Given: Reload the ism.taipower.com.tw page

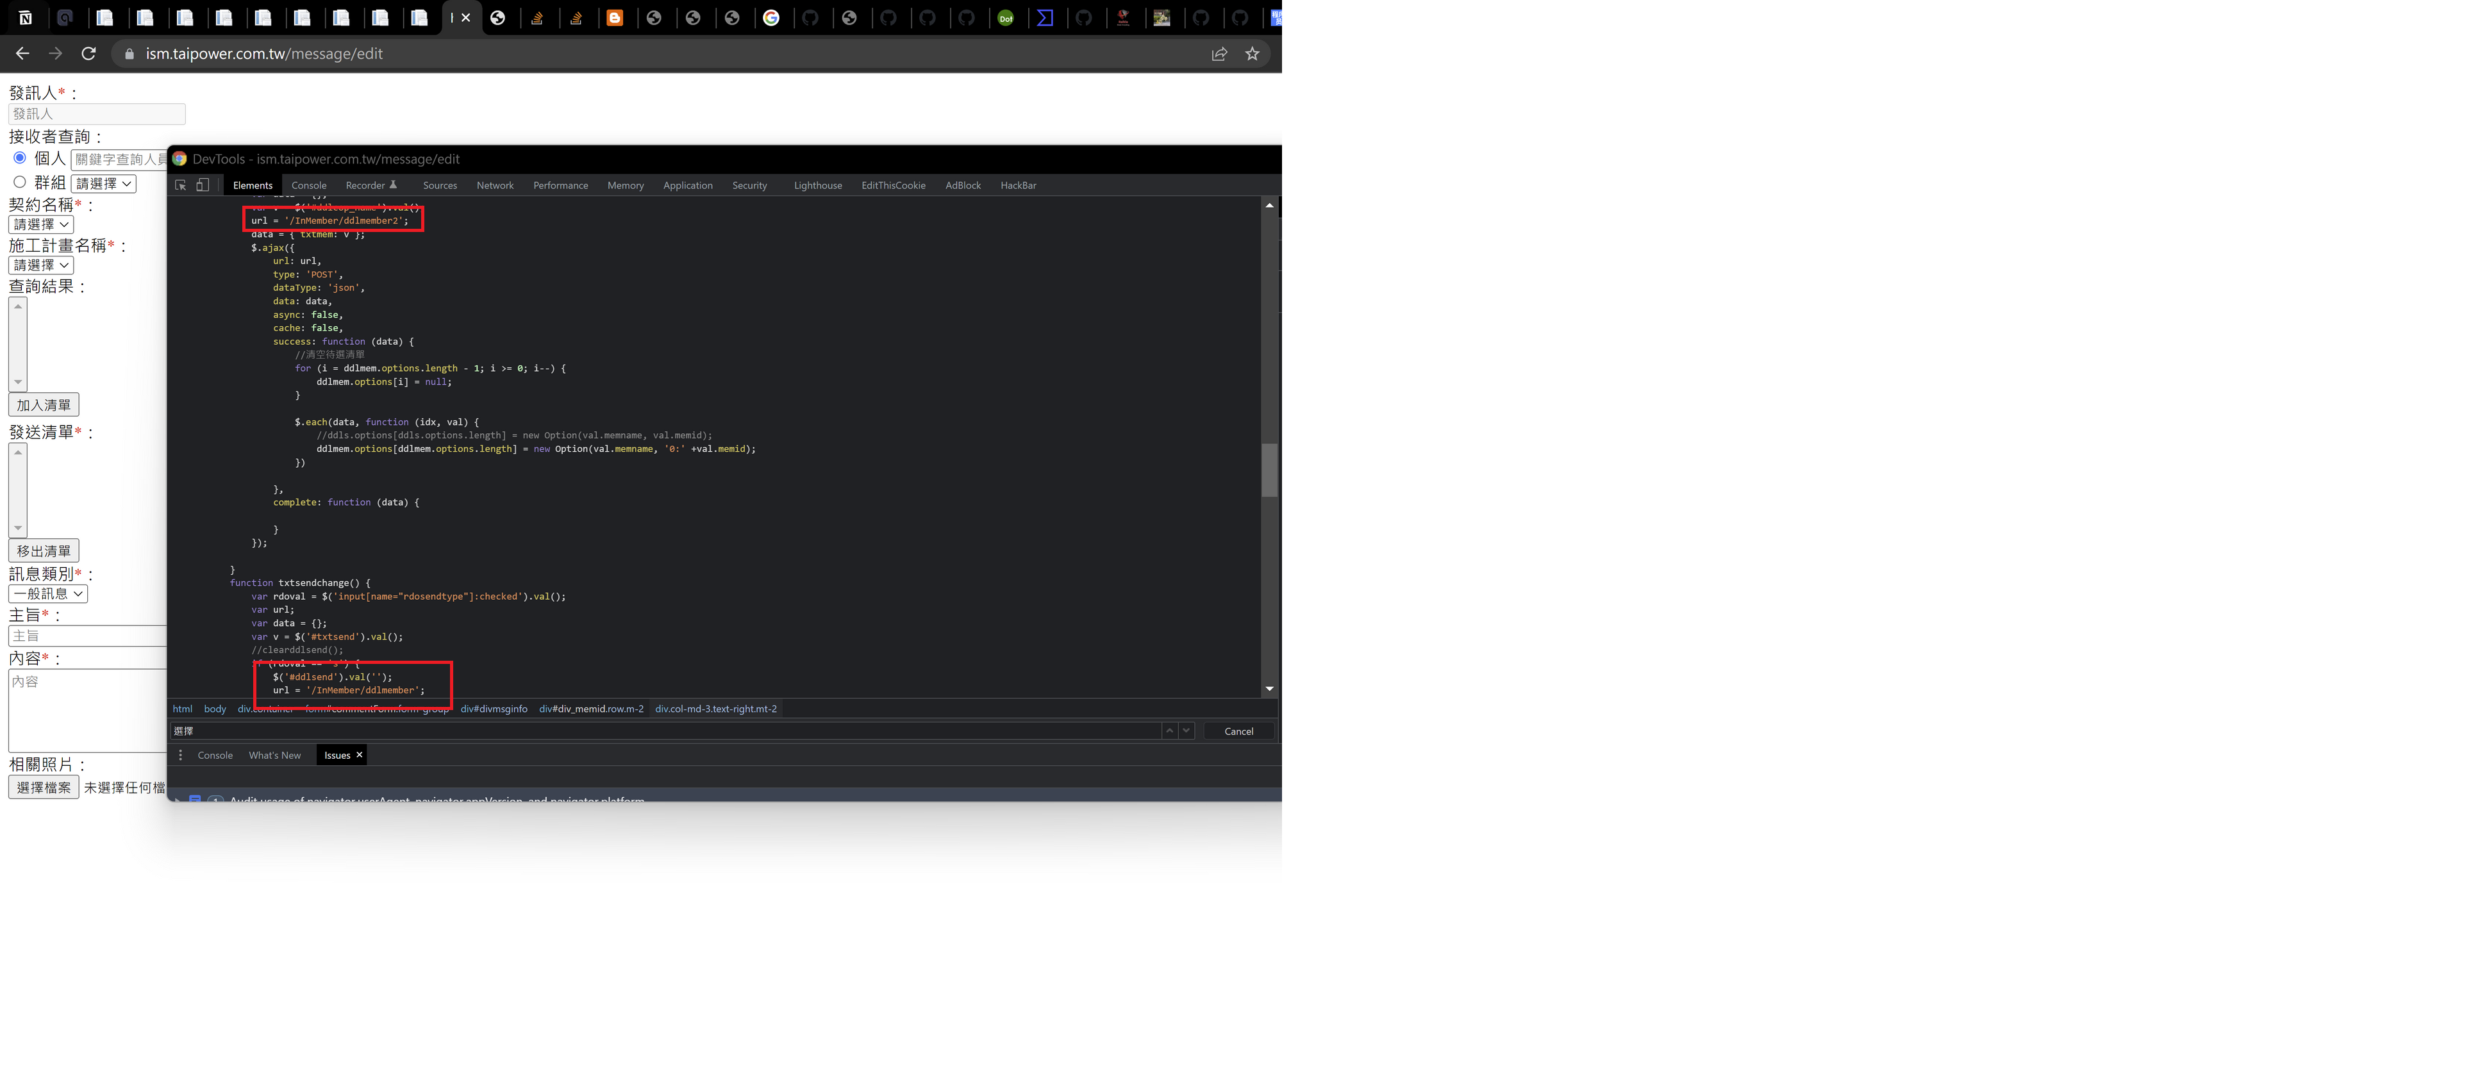Looking at the screenshot, I should pos(88,54).
